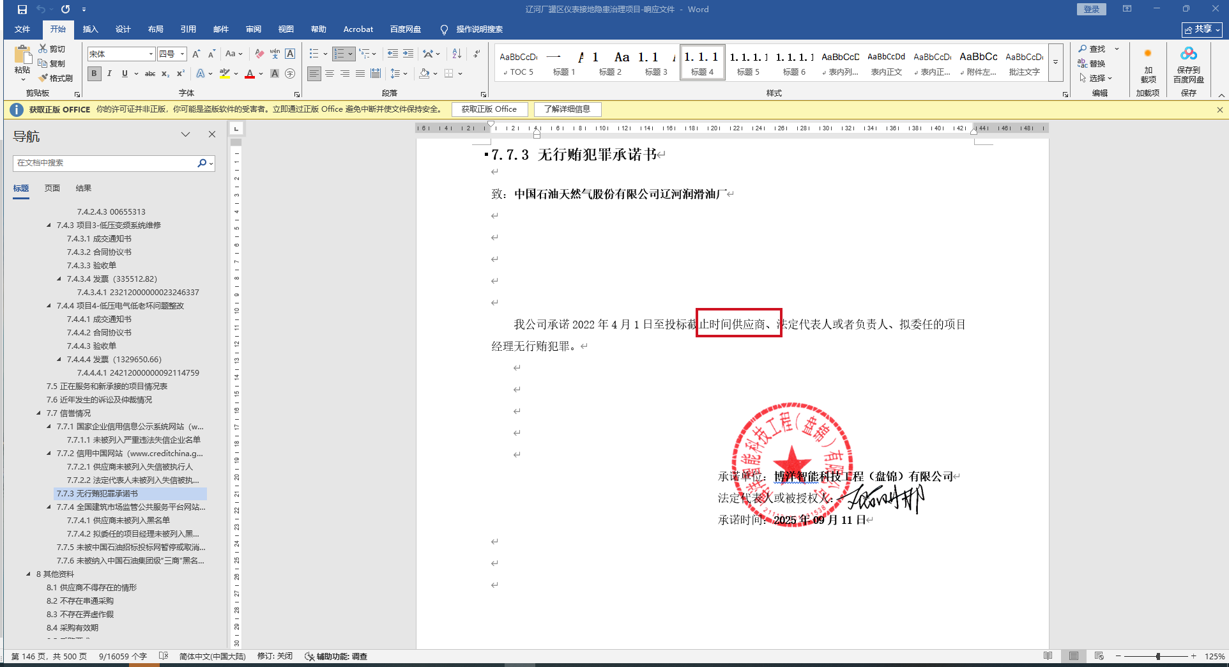The image size is (1229, 667).
Task: Click the magnifier in navigation search box
Action: click(202, 163)
